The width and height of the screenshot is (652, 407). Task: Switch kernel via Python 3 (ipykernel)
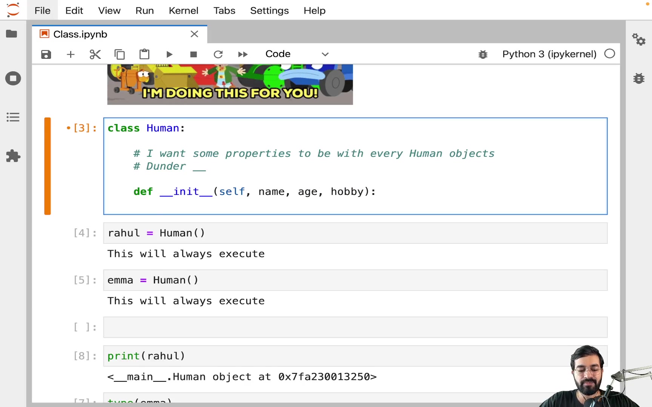click(549, 54)
